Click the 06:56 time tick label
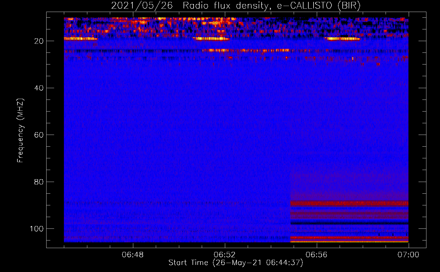440x272 pixels. (x=317, y=255)
